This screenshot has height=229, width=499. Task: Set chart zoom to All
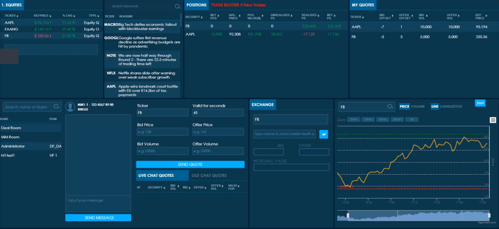pos(412,120)
